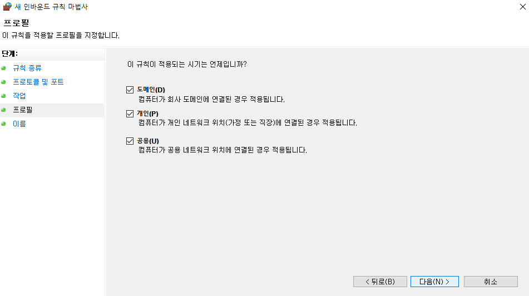This screenshot has width=529, height=296.
Task: Cancel the wizard with 취소 button
Action: coord(491,282)
